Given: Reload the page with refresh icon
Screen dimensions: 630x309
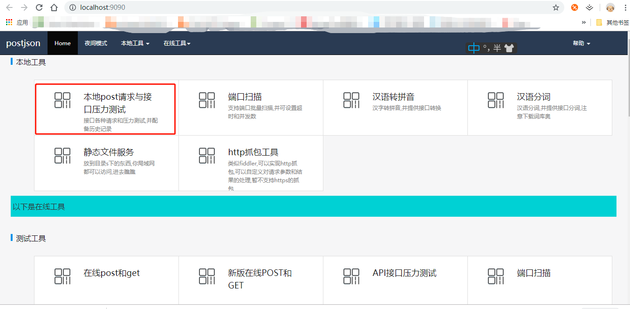Looking at the screenshot, I should click(x=39, y=7).
